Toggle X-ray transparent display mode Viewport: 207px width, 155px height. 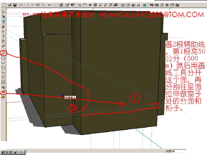pos(145,5)
